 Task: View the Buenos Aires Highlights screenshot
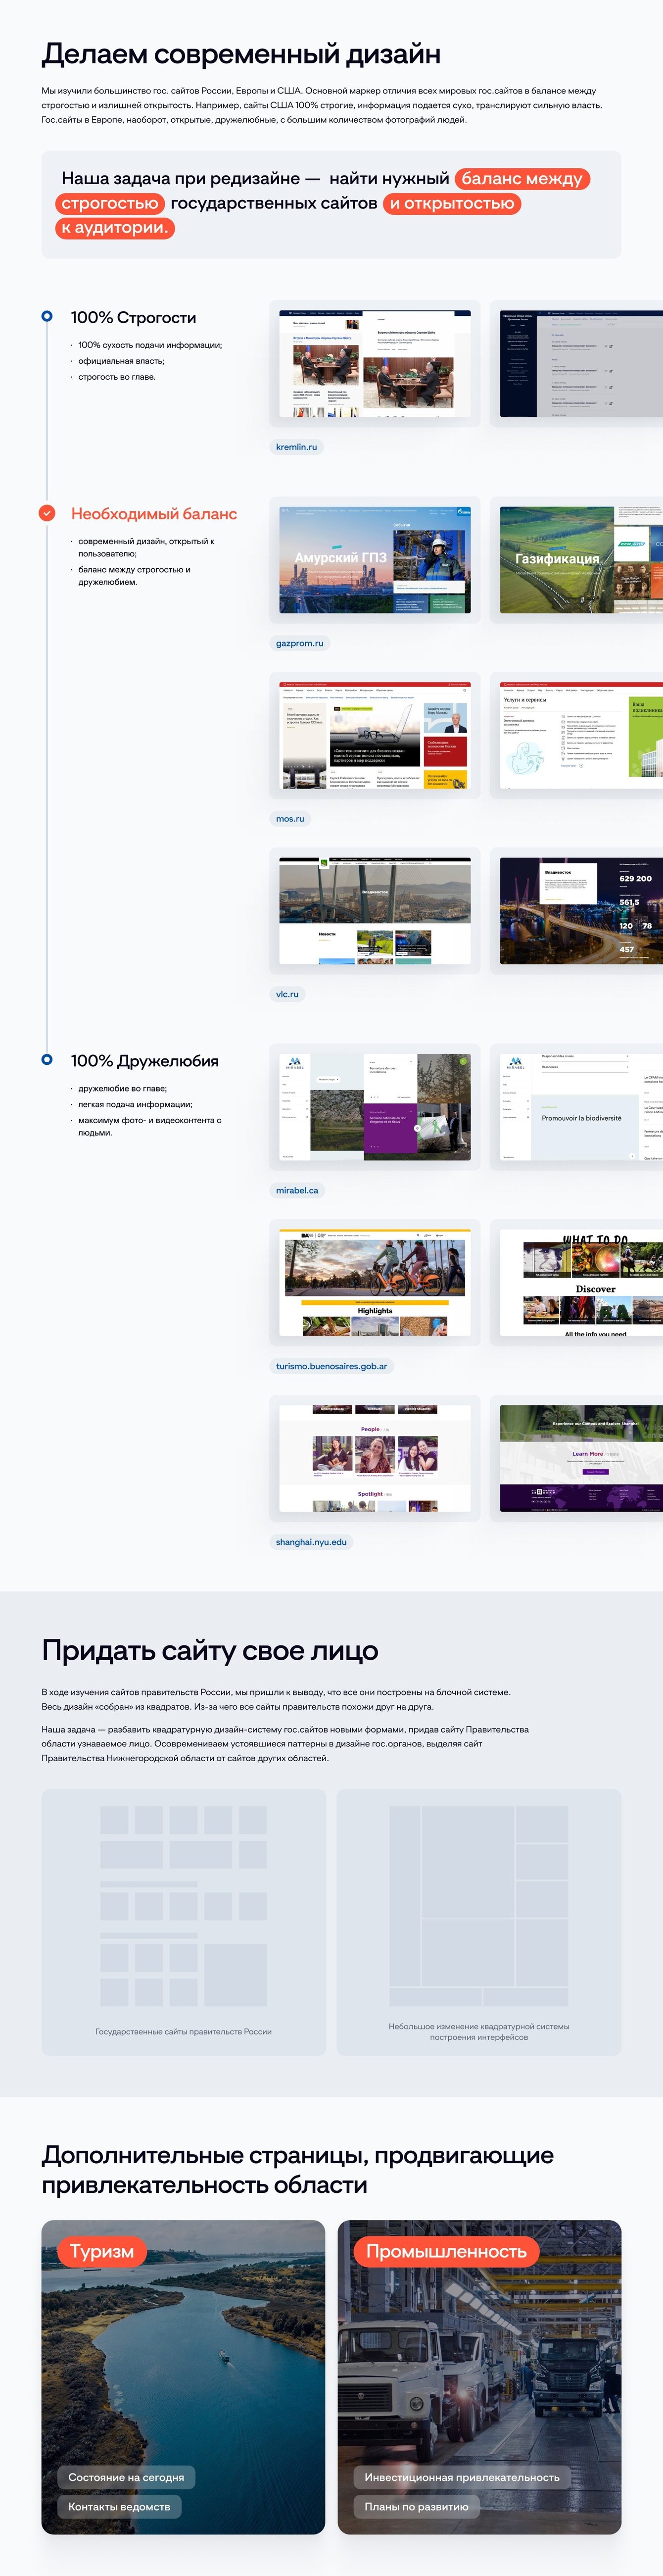pos(375,1282)
